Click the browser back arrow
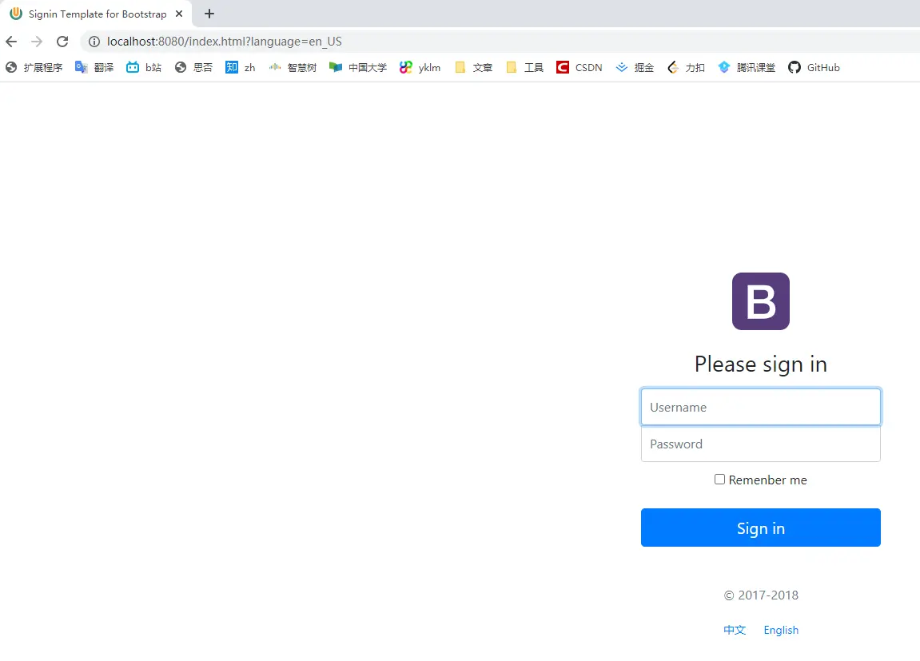The height and width of the screenshot is (661, 920). (x=11, y=42)
